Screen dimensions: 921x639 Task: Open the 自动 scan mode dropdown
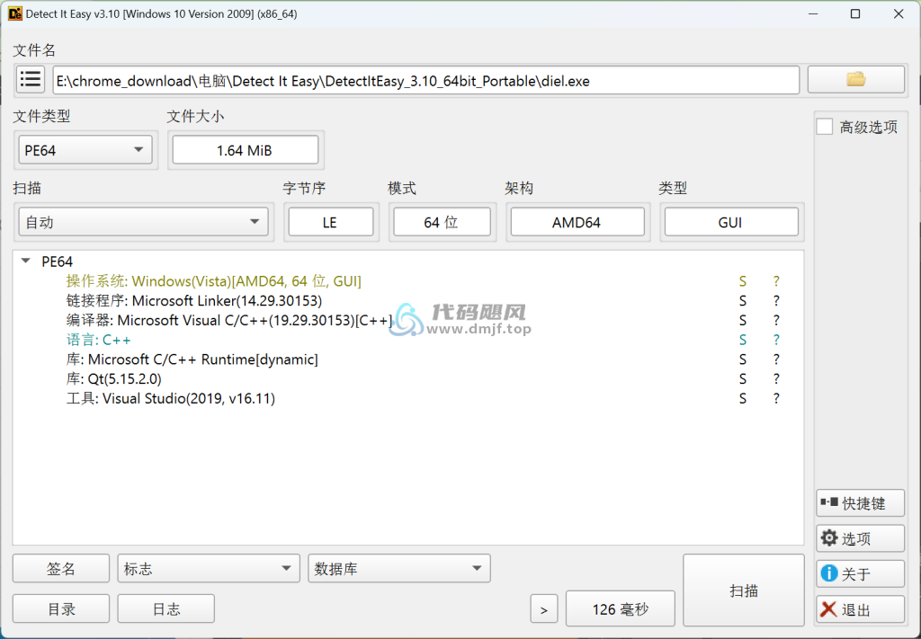pyautogui.click(x=143, y=222)
